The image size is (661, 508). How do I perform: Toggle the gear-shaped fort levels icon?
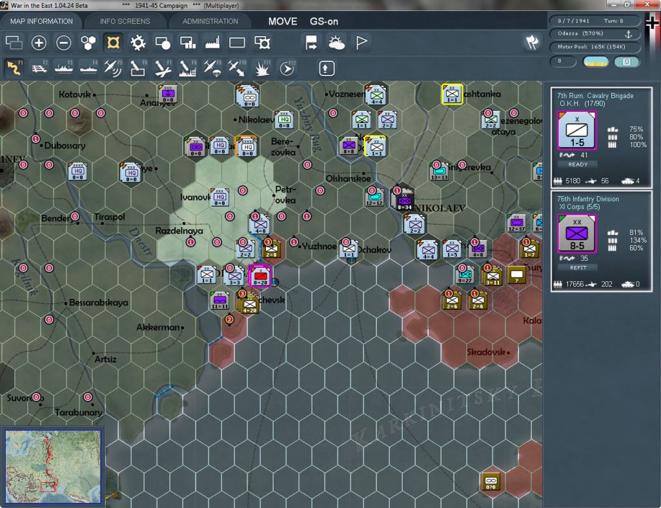click(x=138, y=43)
